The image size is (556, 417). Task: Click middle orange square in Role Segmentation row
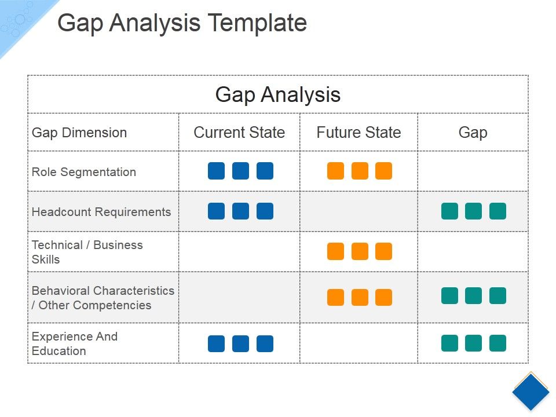(360, 171)
